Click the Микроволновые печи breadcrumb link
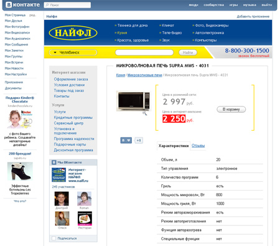280x246 pixels. [144, 75]
